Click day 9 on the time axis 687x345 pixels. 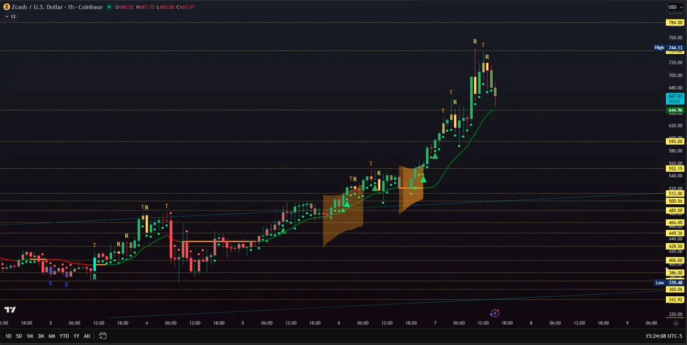[627, 323]
